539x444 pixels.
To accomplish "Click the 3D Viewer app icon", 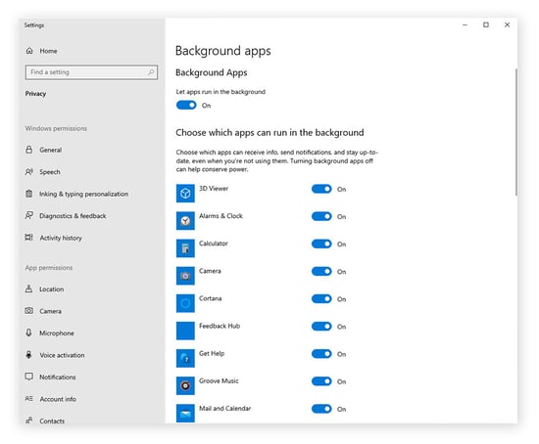I will [185, 194].
